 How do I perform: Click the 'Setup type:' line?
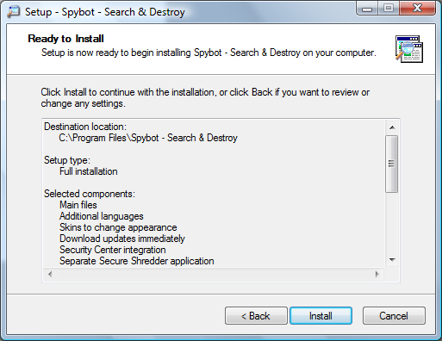(67, 160)
